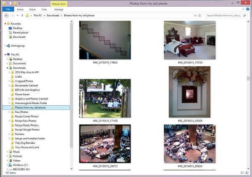Select the bedroom photo IMG_20150515_170724
Viewport: 252px width, 177px height.
point(190,40)
